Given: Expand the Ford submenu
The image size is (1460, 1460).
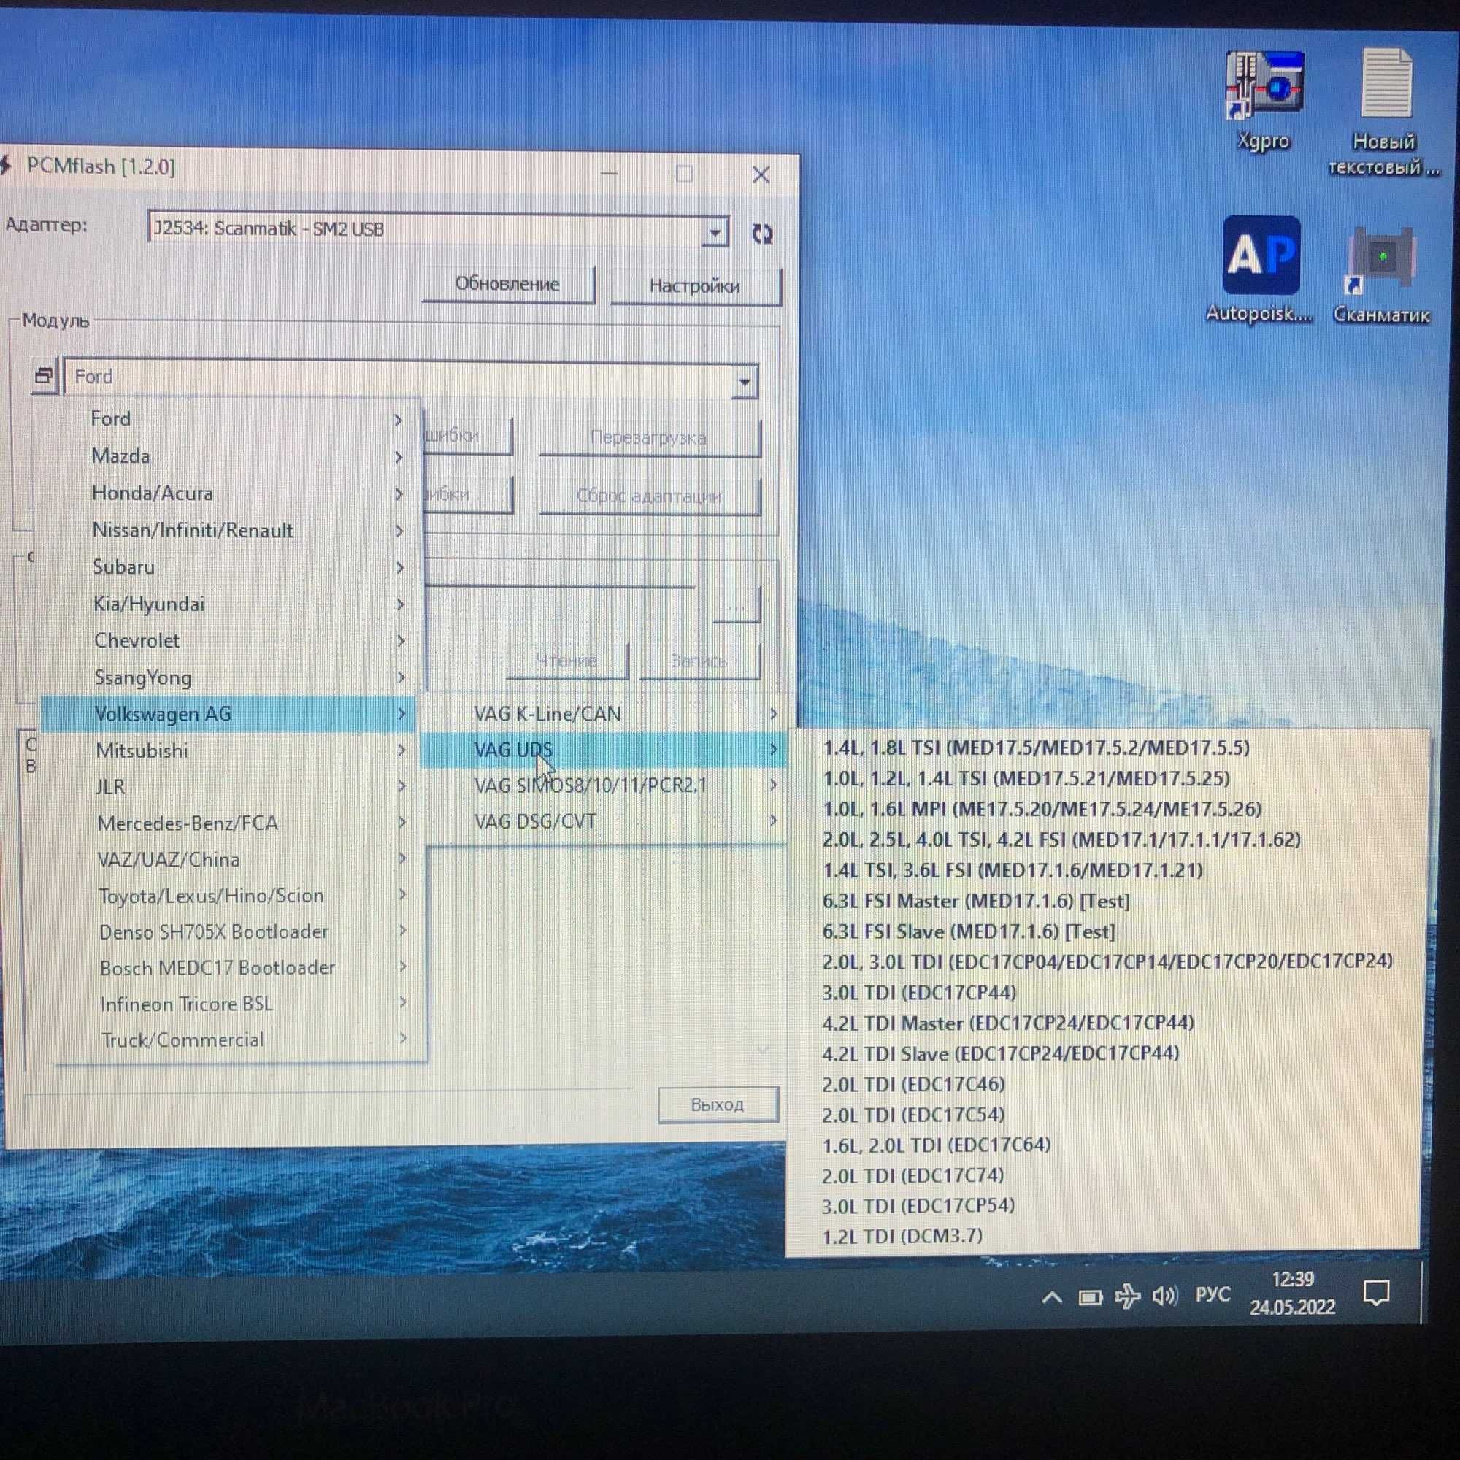Looking at the screenshot, I should click(x=228, y=418).
